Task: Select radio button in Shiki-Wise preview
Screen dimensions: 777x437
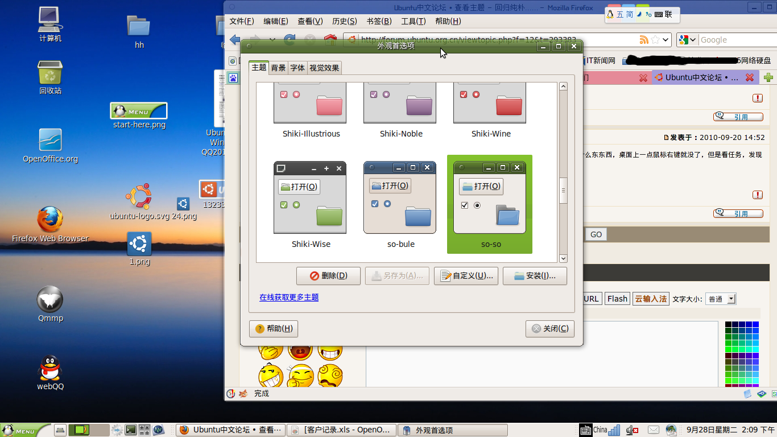Action: pos(296,205)
